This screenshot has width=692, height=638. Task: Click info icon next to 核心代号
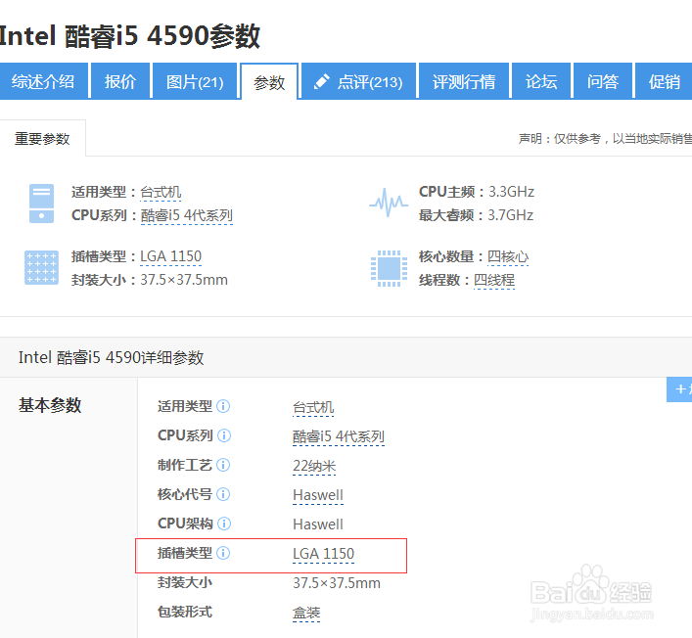pos(223,494)
